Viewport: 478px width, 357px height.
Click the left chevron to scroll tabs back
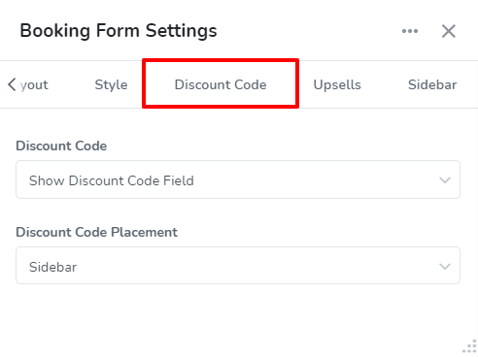point(12,84)
